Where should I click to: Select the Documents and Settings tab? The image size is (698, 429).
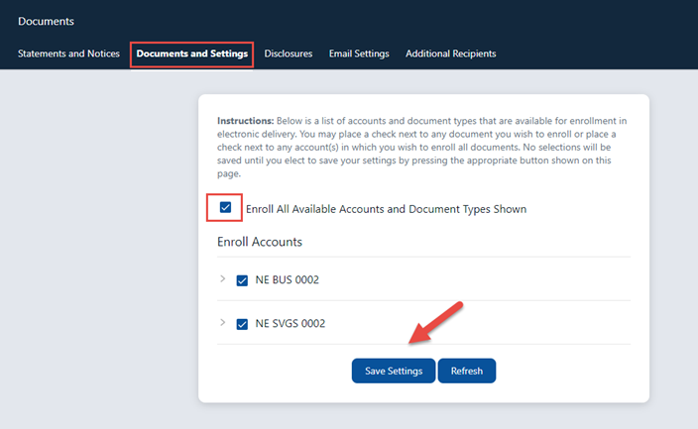pyautogui.click(x=191, y=54)
